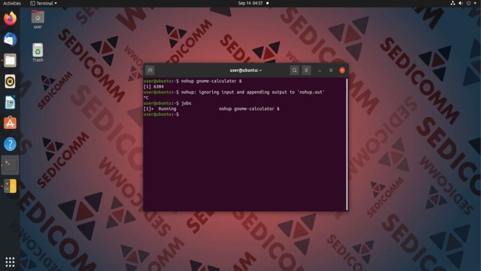The image size is (481, 271).
Task: Click the network status icon
Action: click(453, 3)
